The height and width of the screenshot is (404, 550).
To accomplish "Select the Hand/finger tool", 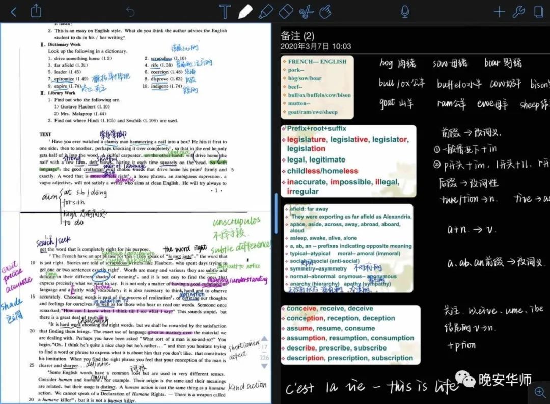I will (x=325, y=12).
